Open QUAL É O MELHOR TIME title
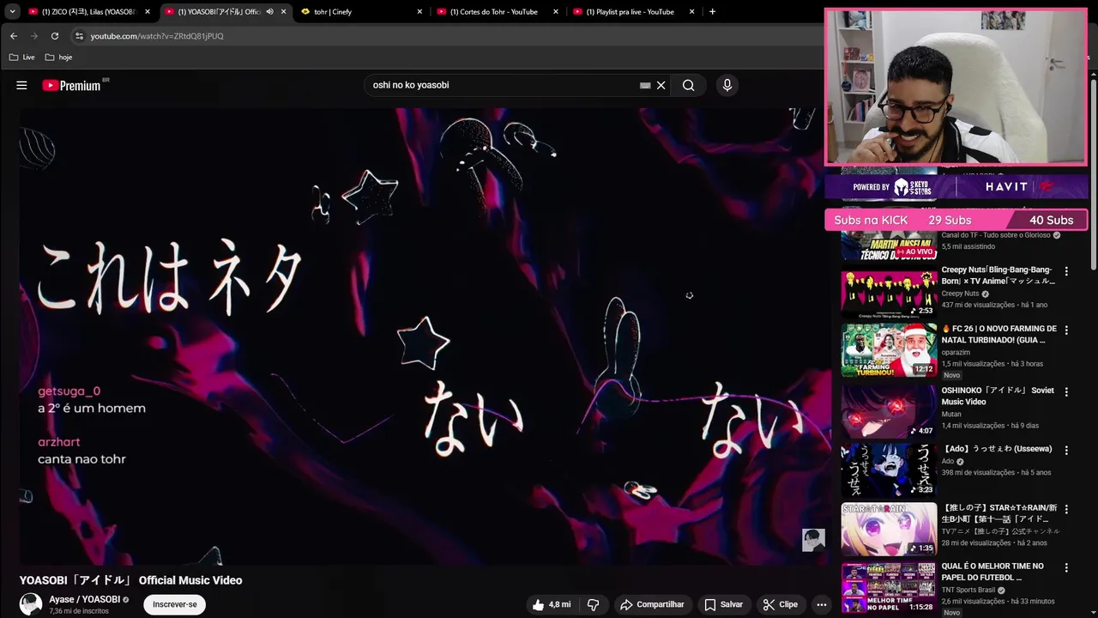 992,572
